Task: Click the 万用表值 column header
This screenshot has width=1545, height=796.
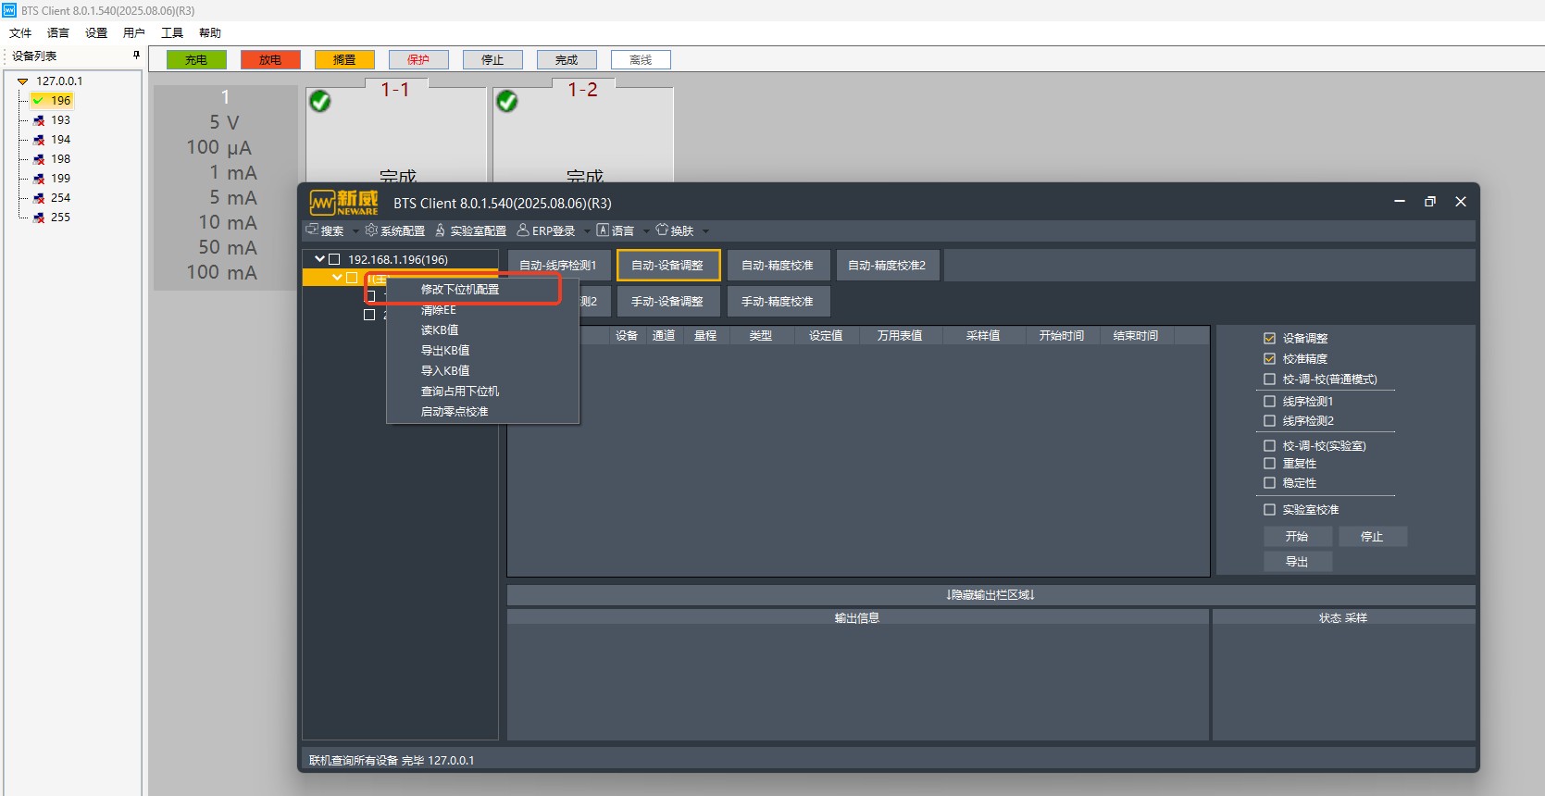Action: coord(900,336)
